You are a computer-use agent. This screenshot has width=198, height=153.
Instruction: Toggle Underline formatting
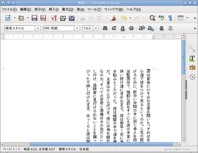pyautogui.click(x=123, y=28)
